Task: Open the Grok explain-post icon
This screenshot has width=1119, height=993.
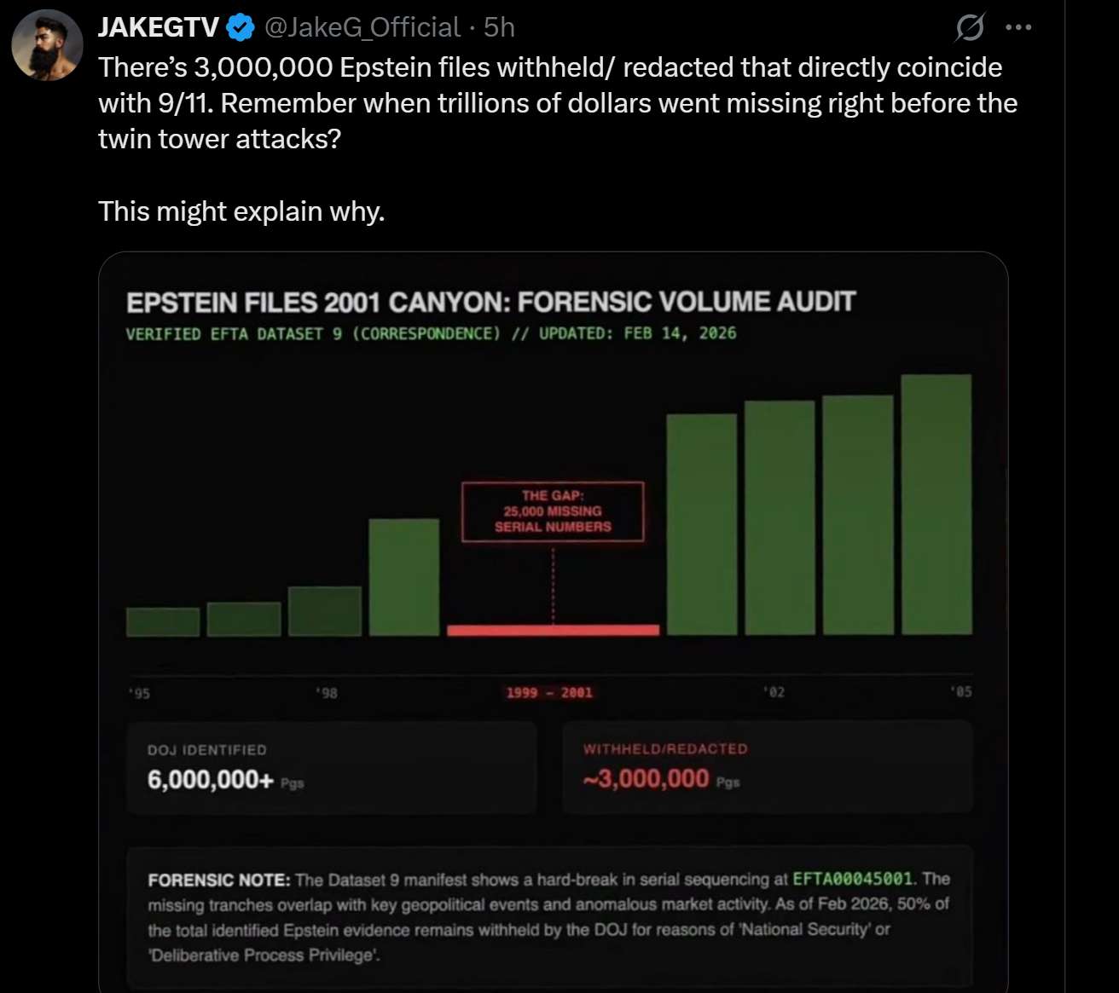Action: pyautogui.click(x=969, y=28)
